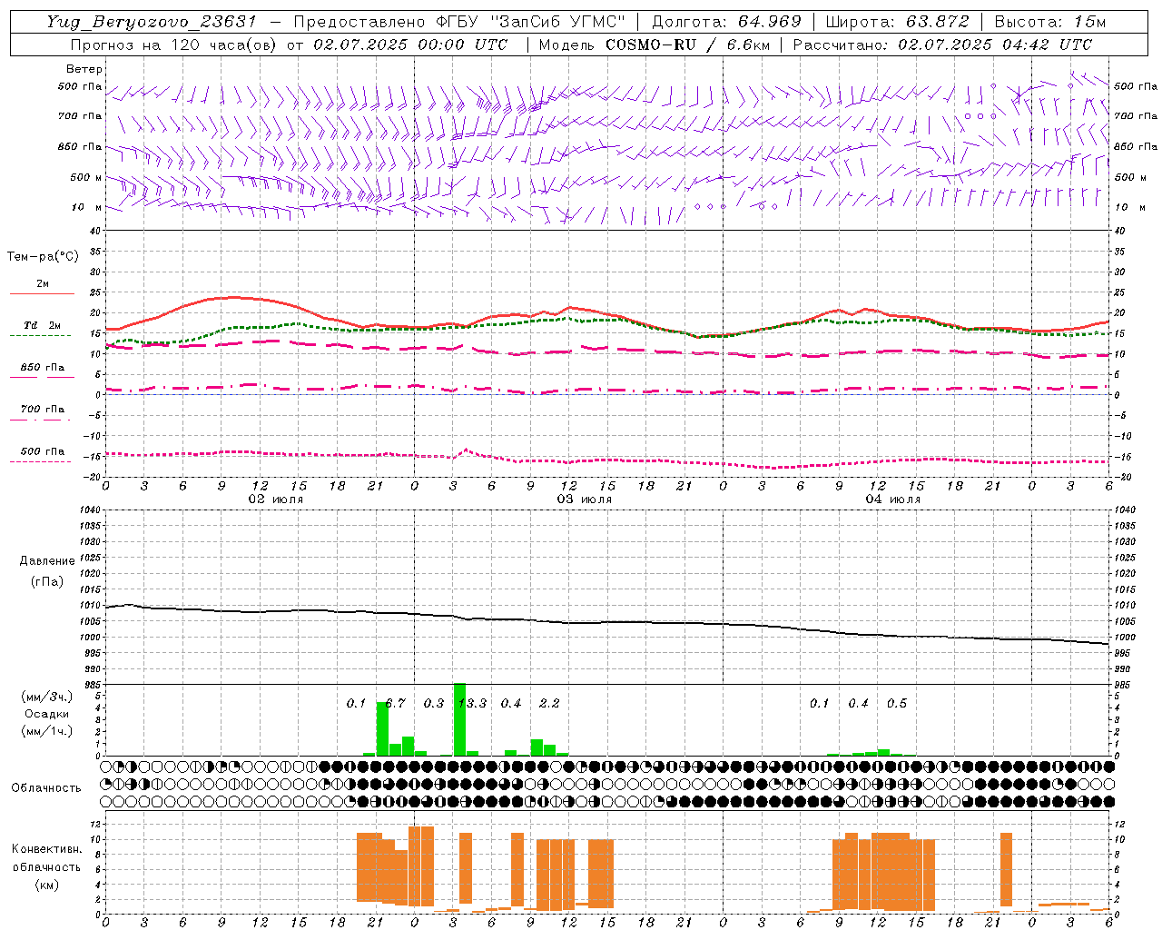
Task: Click the Широта: 63.872 value
Action: 897,22
